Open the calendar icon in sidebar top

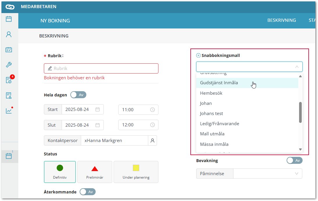point(9,19)
